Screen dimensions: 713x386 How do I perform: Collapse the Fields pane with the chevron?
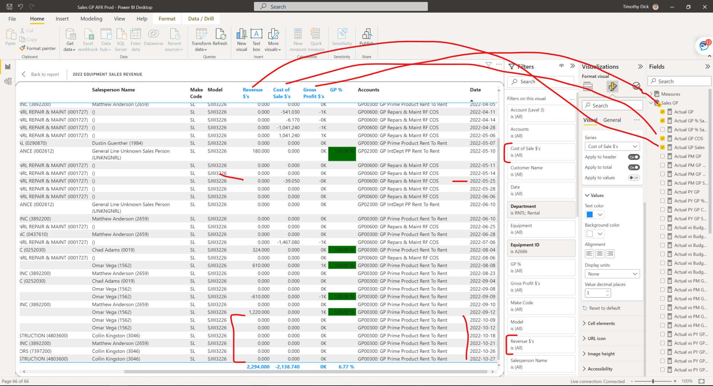coord(707,67)
